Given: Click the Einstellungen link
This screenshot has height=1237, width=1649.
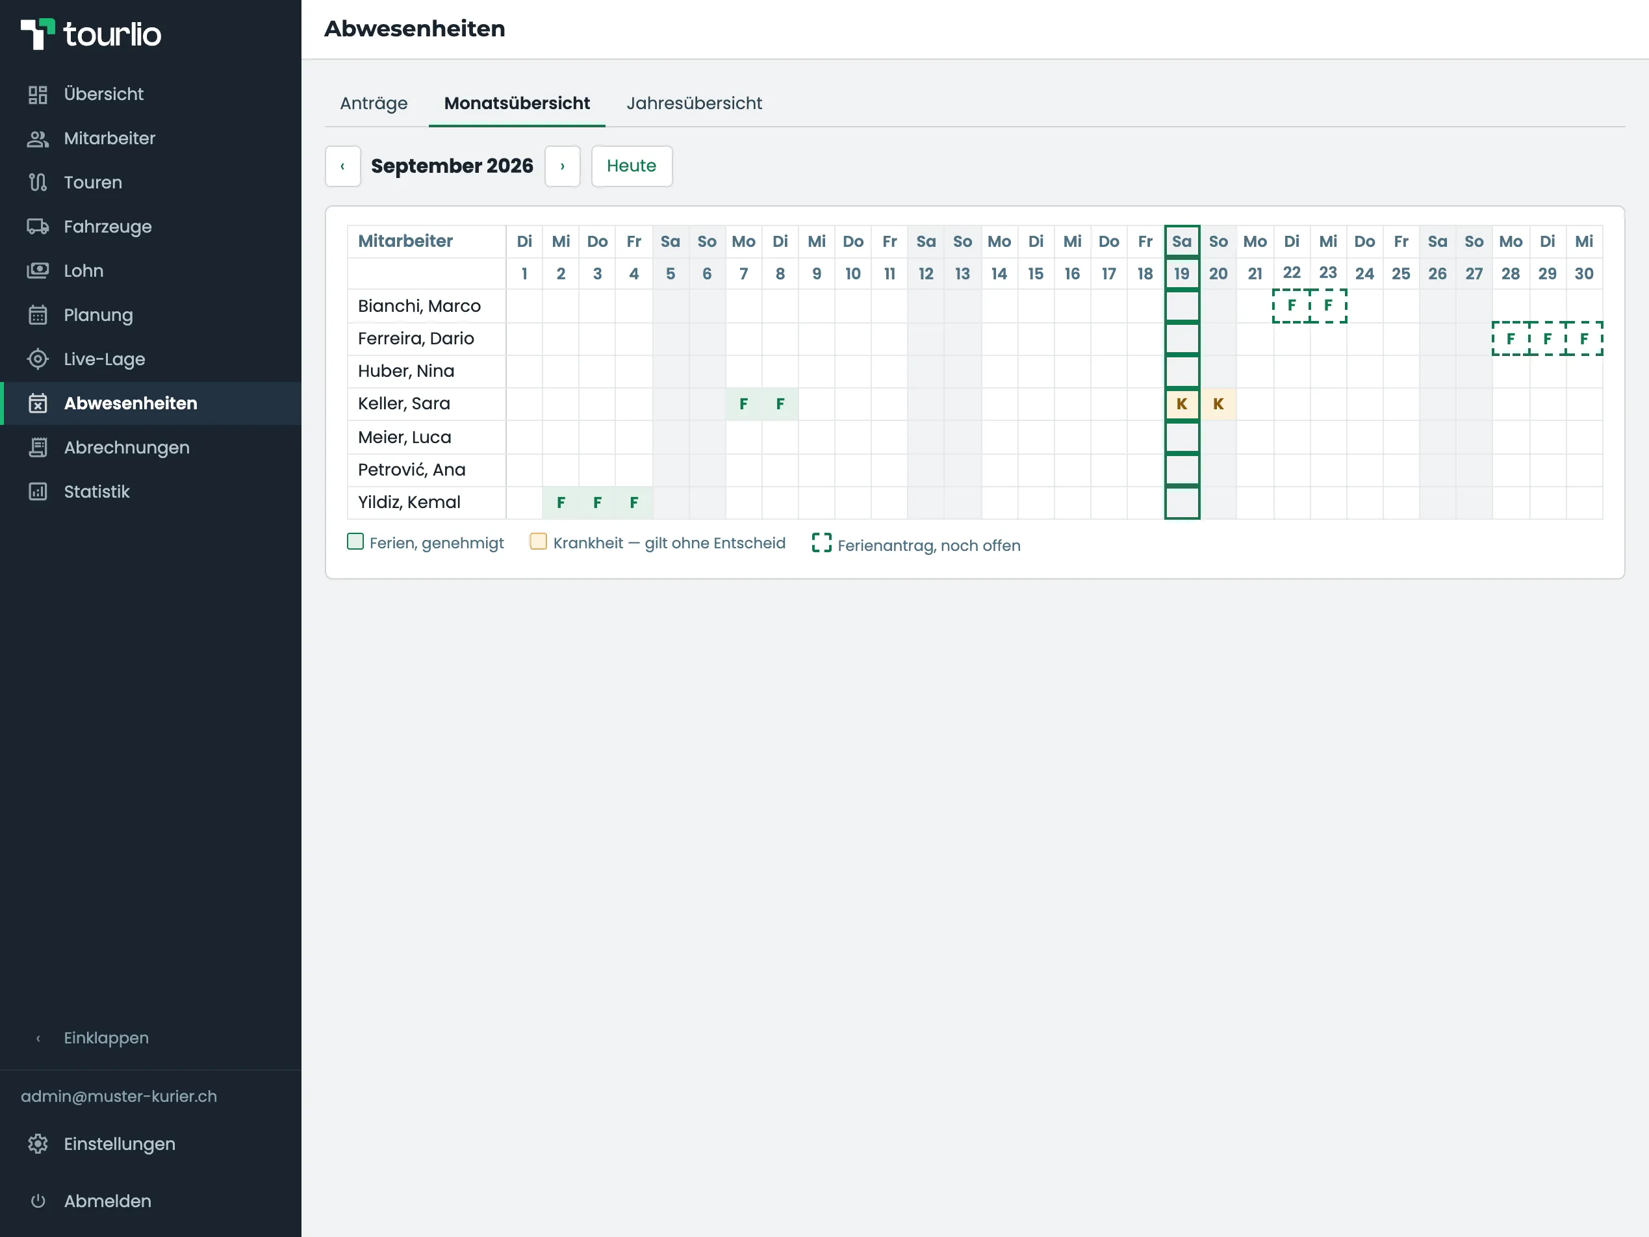Looking at the screenshot, I should point(120,1144).
